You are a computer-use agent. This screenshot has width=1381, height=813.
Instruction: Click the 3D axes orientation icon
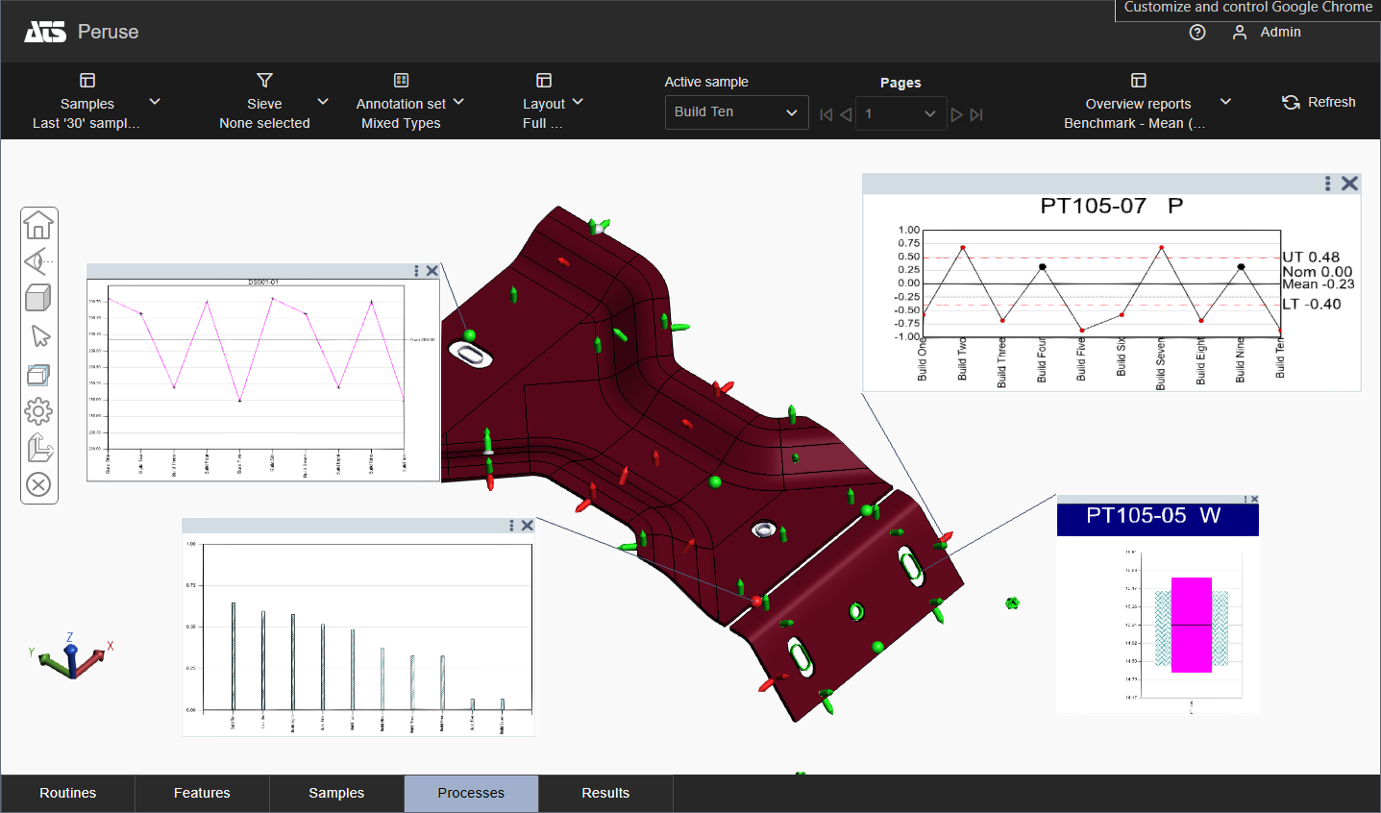click(x=39, y=448)
